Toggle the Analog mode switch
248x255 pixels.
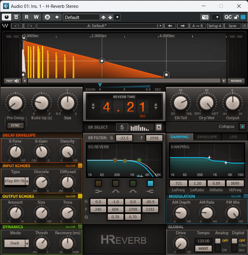tap(218, 245)
